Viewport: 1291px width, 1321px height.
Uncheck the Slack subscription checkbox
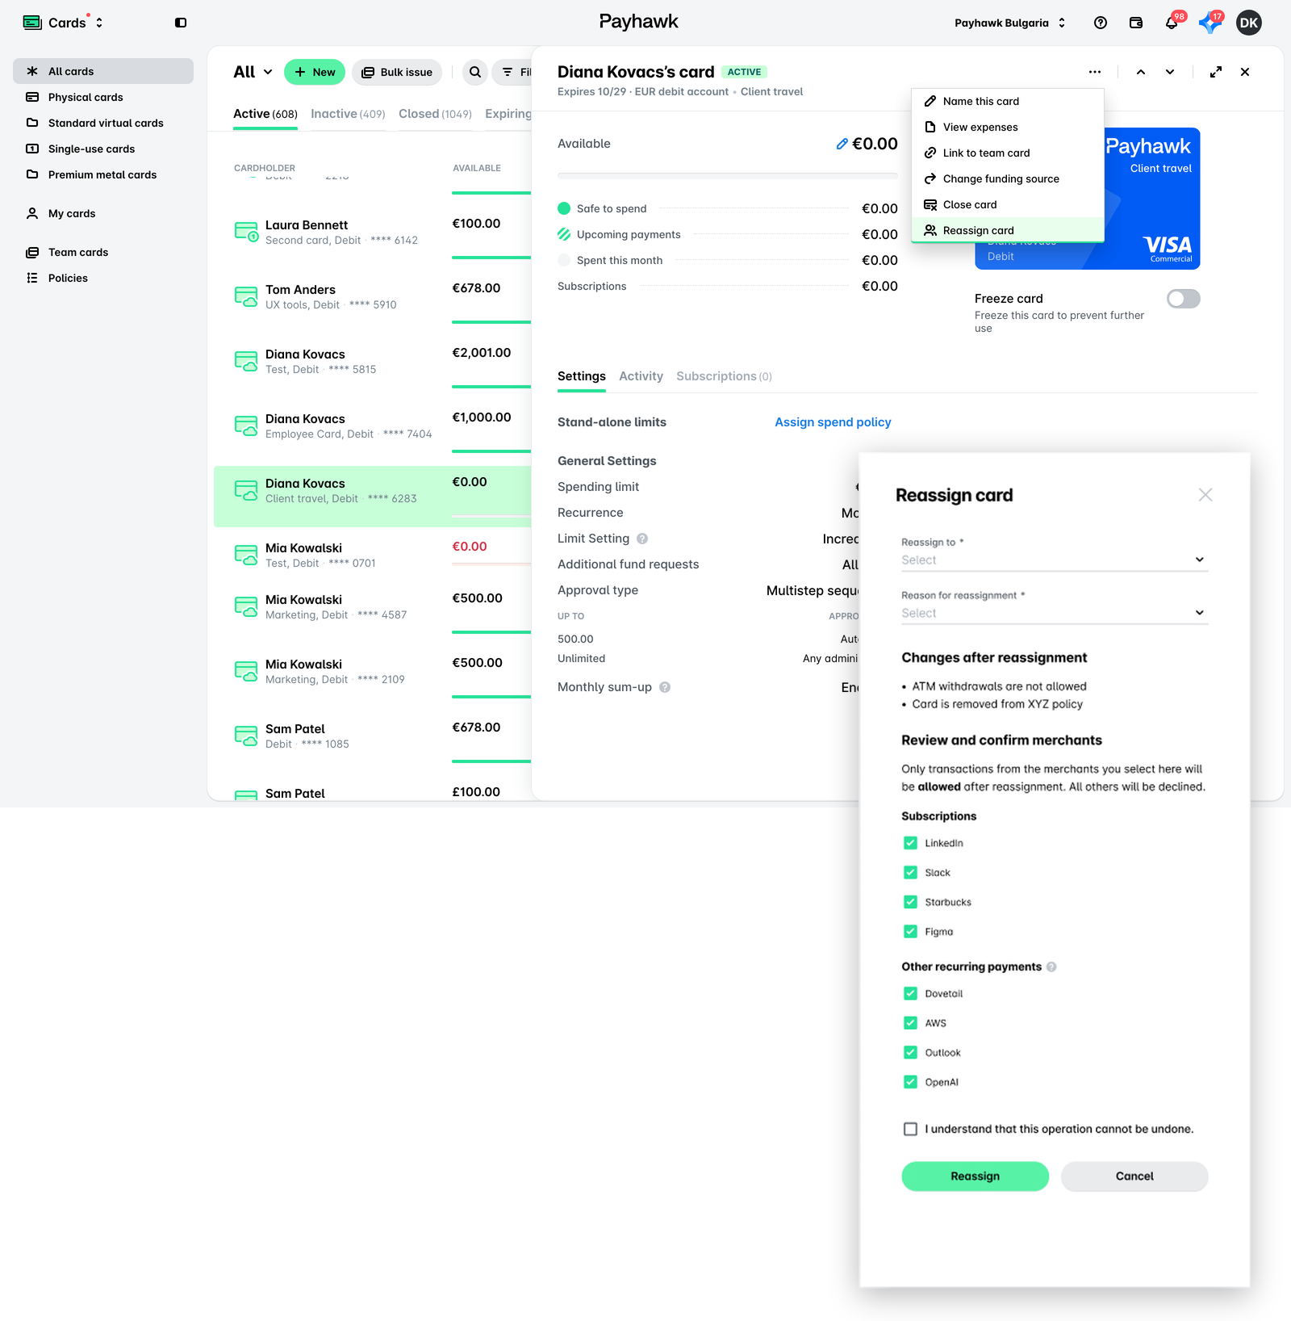pos(910,873)
